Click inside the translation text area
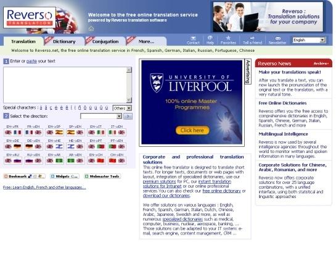Screen dimensions: 336x253 click(65, 85)
